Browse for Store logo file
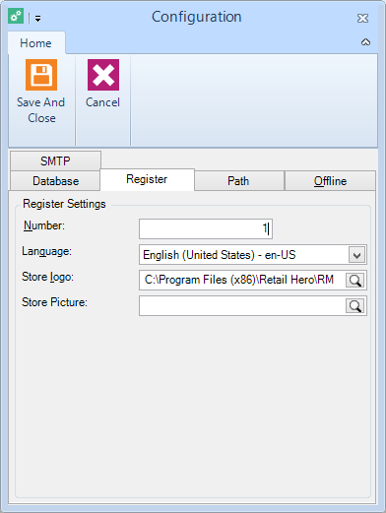 coord(355,281)
